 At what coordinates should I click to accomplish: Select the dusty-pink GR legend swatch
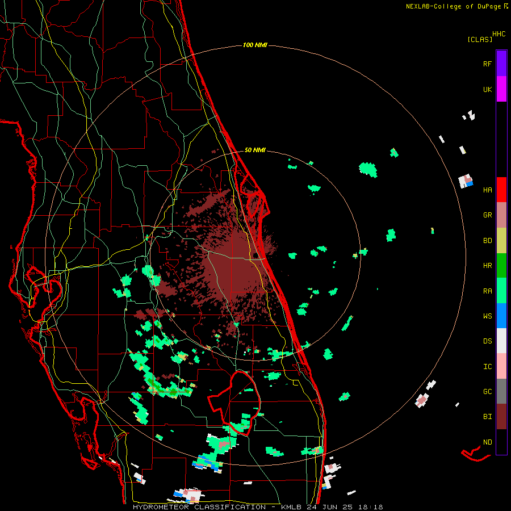click(x=501, y=215)
